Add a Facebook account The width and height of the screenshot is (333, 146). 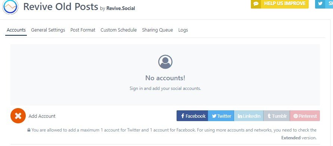pos(192,116)
